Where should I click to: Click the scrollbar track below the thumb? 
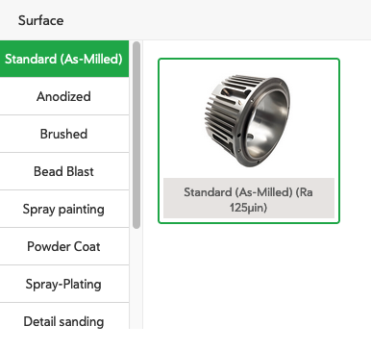click(x=136, y=279)
